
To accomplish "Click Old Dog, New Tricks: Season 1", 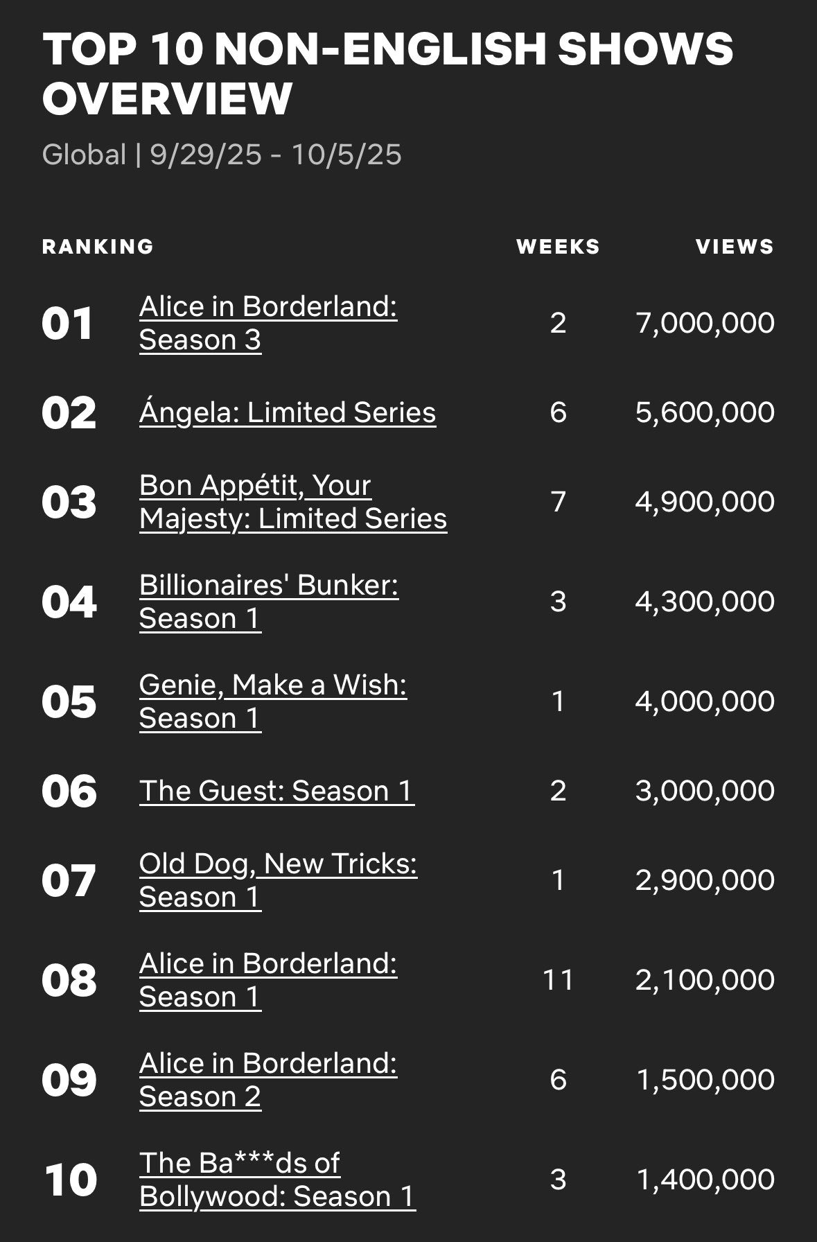I will click(278, 880).
